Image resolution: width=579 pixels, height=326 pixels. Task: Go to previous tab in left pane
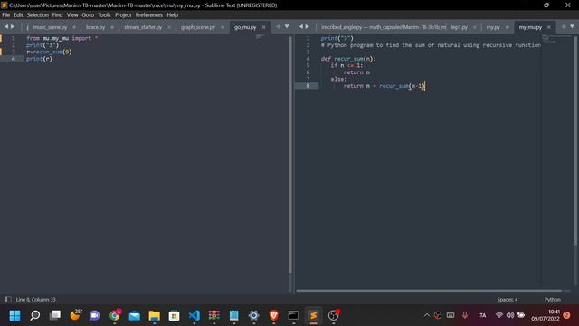(x=6, y=26)
